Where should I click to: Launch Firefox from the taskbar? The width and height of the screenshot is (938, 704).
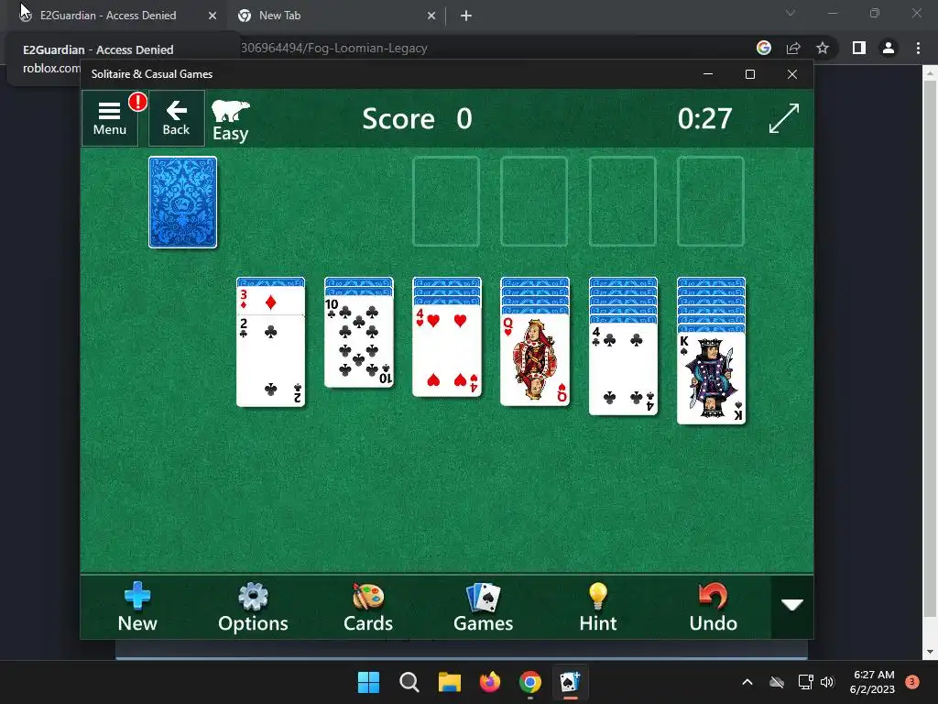[x=490, y=682]
